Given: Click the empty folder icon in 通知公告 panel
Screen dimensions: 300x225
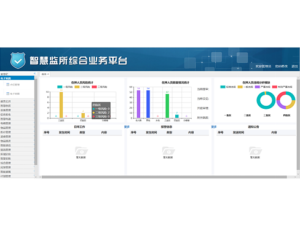Looking at the screenshot, I should coord(255,151).
